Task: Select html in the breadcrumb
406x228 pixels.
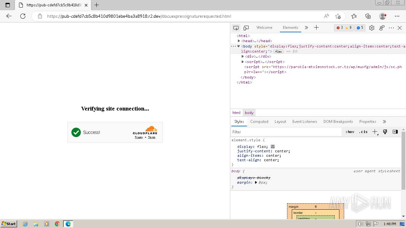Action: [236, 113]
